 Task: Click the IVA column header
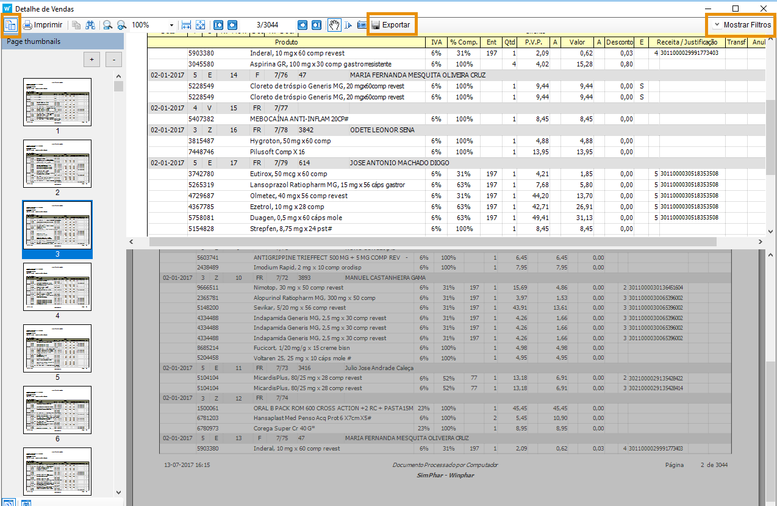point(436,42)
